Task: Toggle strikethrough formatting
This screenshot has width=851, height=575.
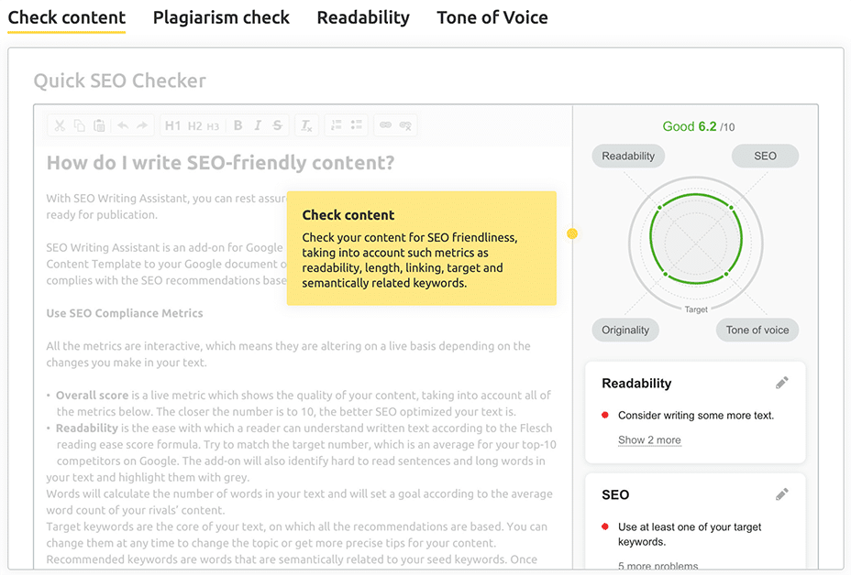Action: (277, 125)
